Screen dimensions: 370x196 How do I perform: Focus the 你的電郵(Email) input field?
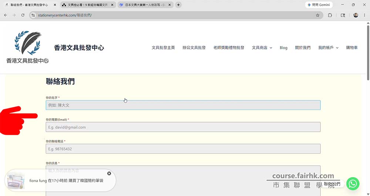pos(183,127)
